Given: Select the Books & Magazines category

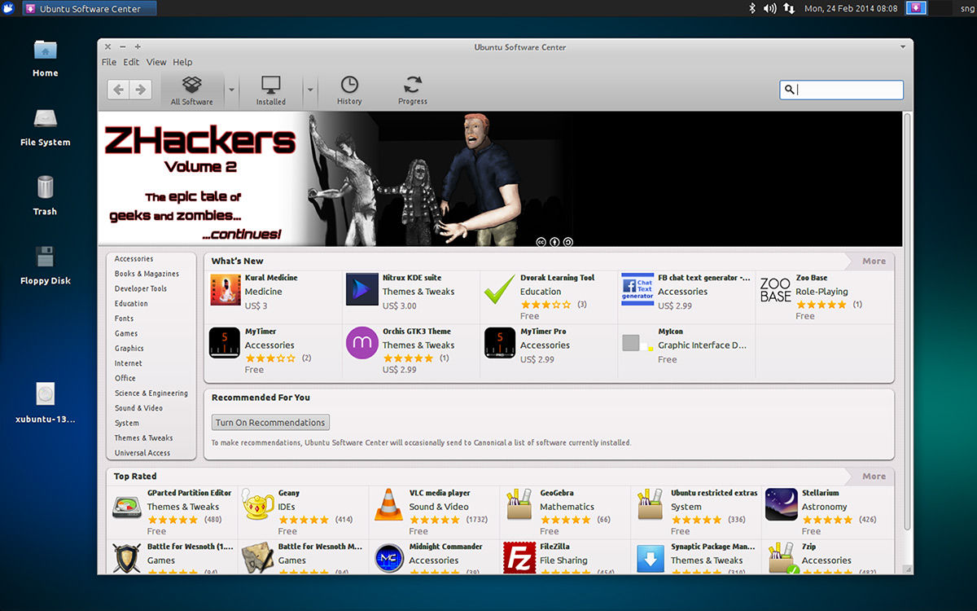Looking at the screenshot, I should pyautogui.click(x=147, y=274).
